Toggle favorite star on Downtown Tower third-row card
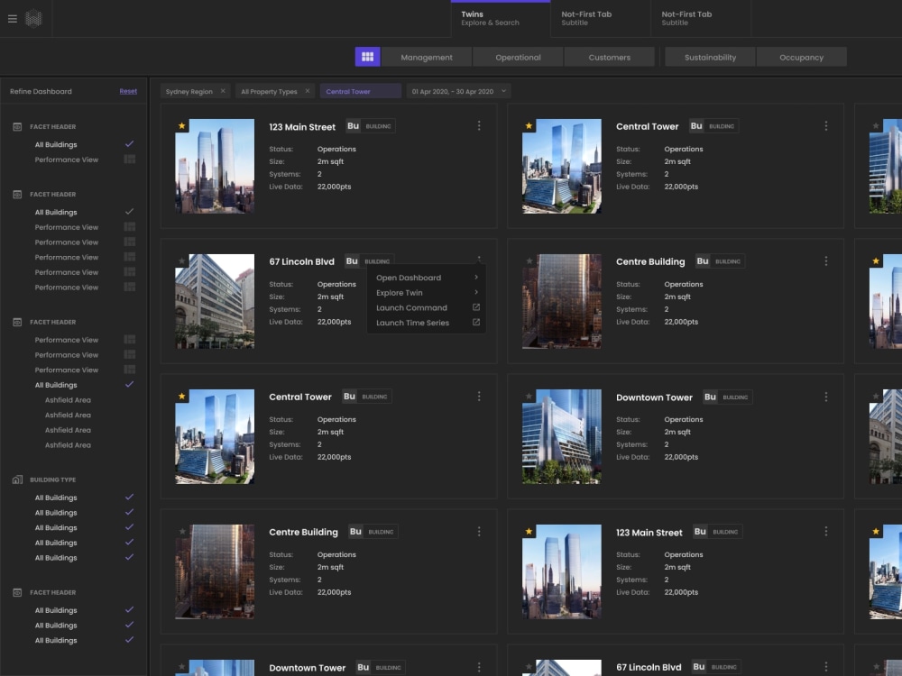Viewport: 902px width, 676px height. pos(529,396)
